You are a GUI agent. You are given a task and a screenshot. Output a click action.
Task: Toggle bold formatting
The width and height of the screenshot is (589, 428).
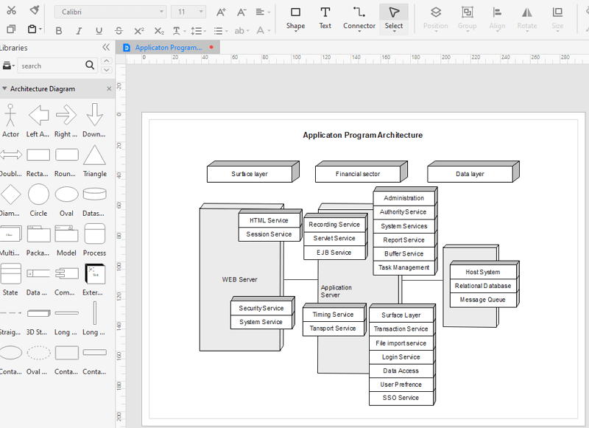click(x=58, y=32)
